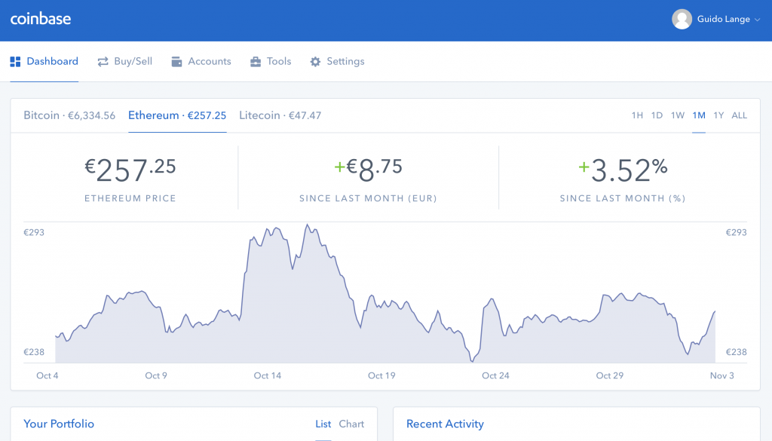Viewport: 772px width, 441px height.
Task: Set chart range to 1W
Action: tap(678, 115)
